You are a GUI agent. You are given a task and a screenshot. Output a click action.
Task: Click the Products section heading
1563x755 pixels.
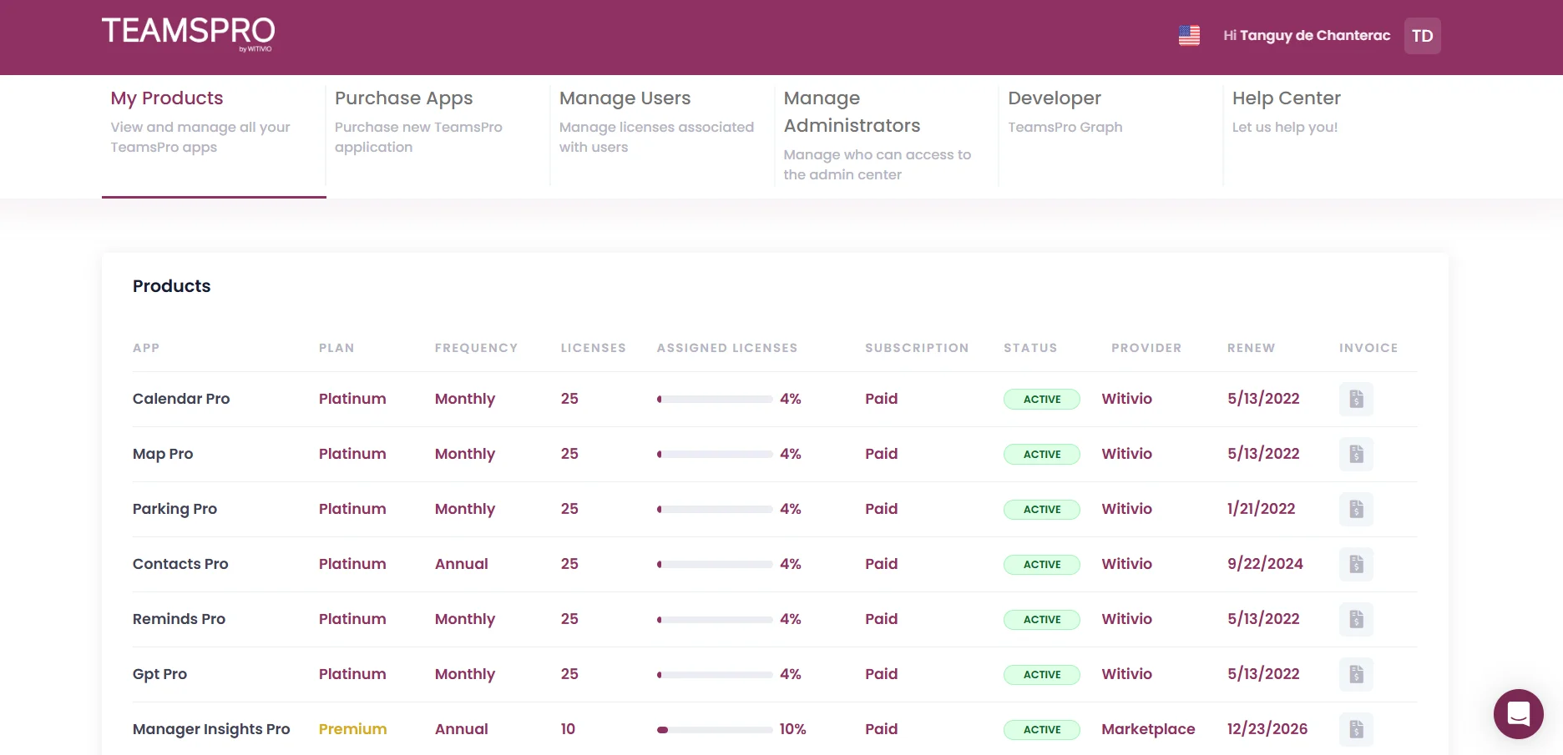click(171, 286)
